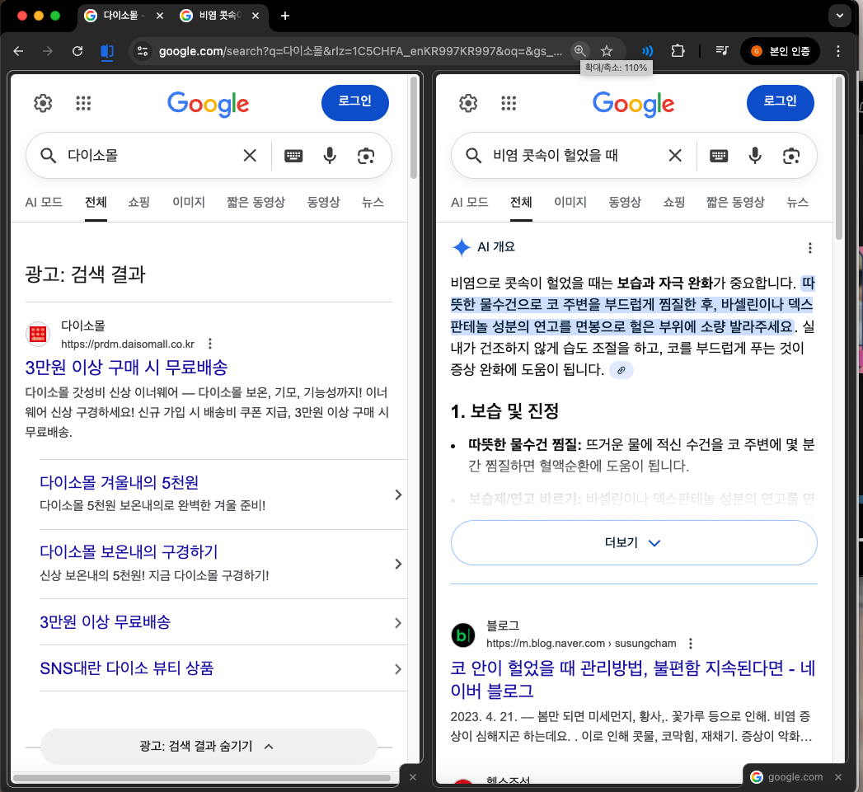Bookmark this page with the star icon
Viewport: 863px width, 792px height.
tap(607, 51)
